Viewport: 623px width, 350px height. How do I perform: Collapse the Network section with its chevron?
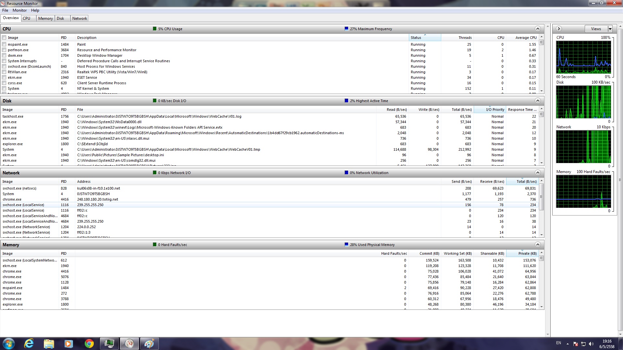[x=538, y=173]
